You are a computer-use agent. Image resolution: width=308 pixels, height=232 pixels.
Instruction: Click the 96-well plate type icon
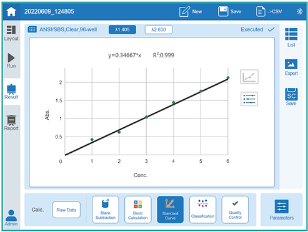[x=32, y=29]
